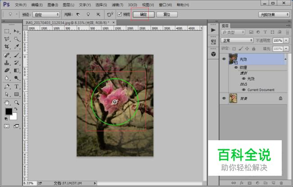Open the fill slider dropdown arrow
The image size is (293, 187).
(x=286, y=49)
